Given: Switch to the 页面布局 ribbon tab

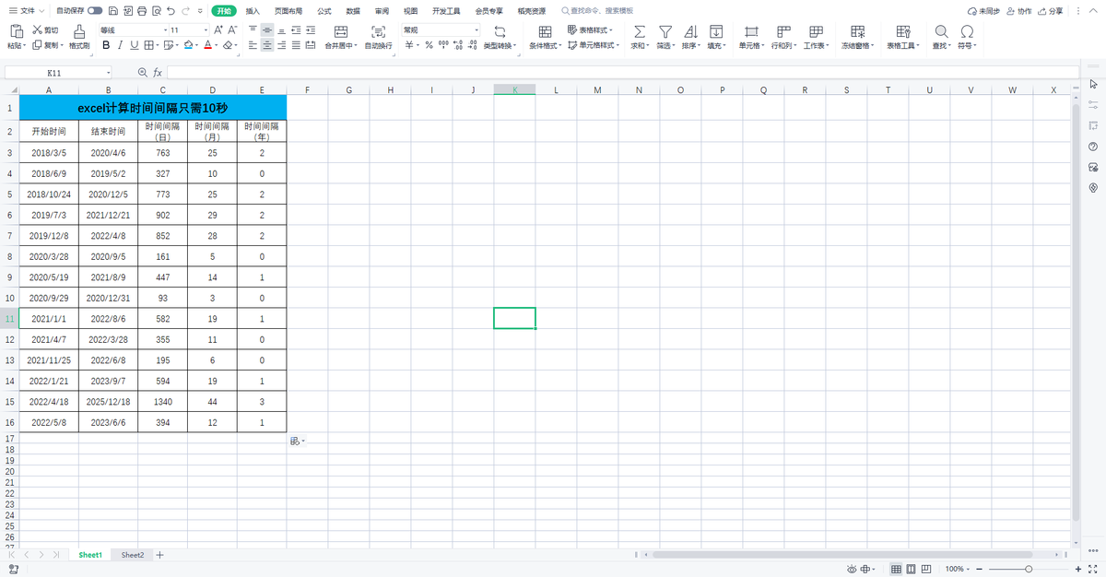Looking at the screenshot, I should (288, 11).
